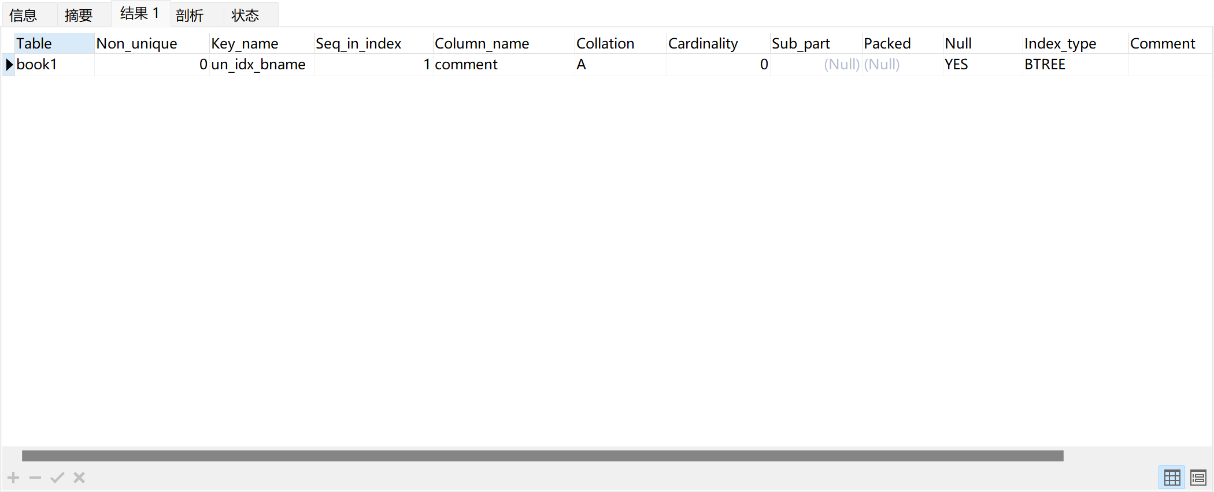The width and height of the screenshot is (1214, 492).
Task: Switch to form view icon
Action: coord(1198,478)
